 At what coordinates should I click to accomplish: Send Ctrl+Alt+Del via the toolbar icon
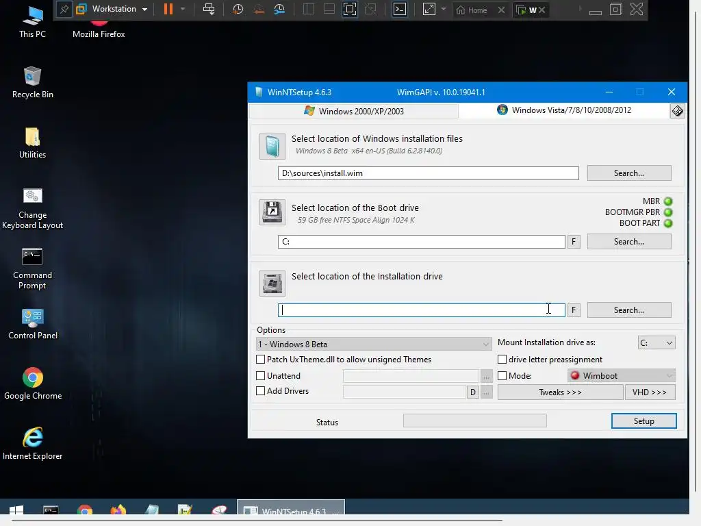point(209,10)
